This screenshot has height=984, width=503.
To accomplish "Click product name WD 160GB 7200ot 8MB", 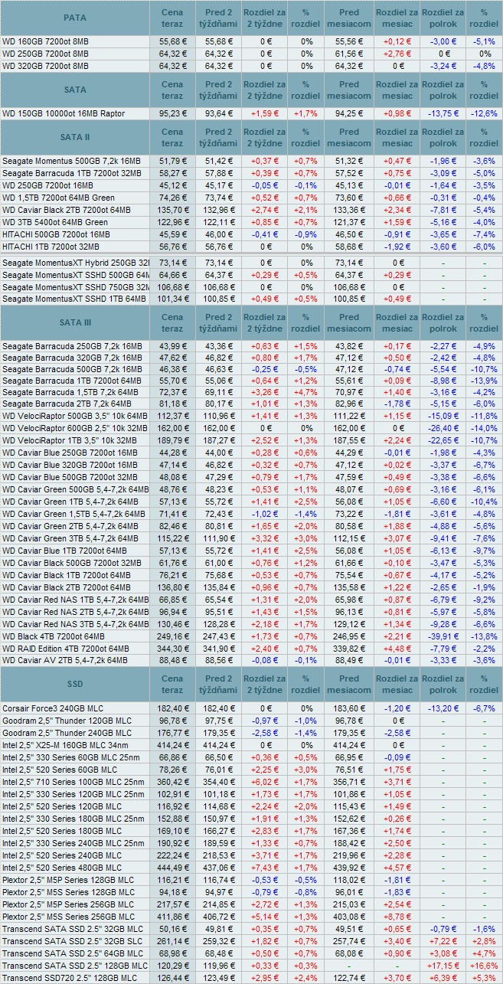I will [x=45, y=41].
